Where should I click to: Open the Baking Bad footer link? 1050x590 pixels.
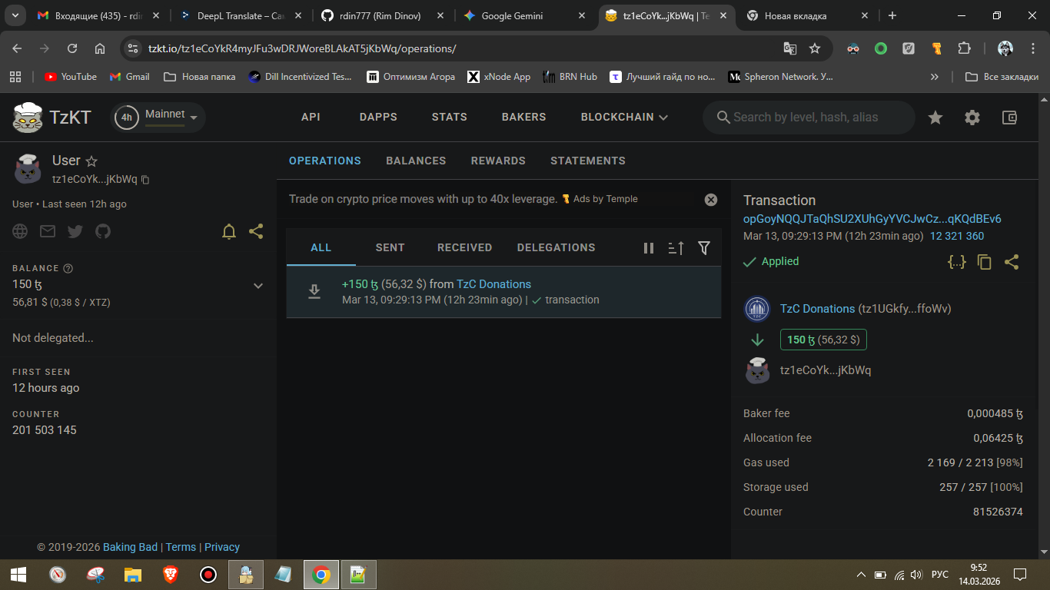pos(130,547)
